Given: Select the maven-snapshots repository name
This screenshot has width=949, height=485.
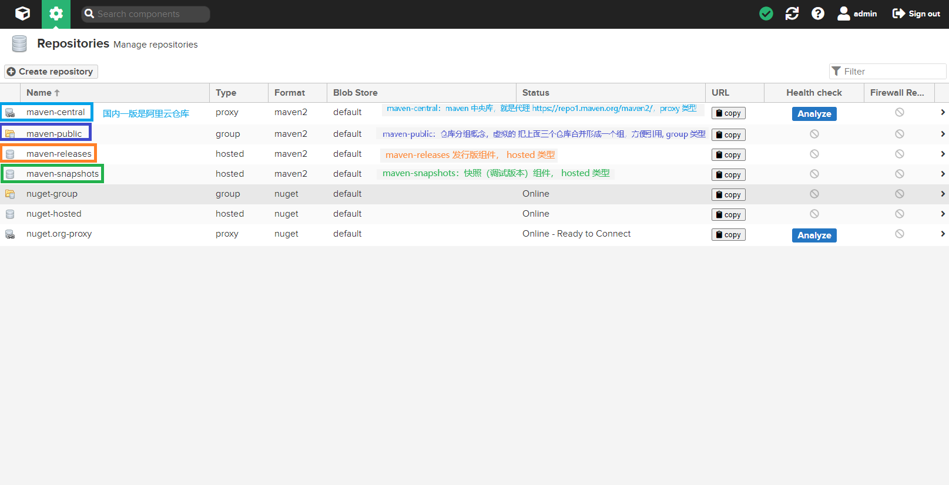Looking at the screenshot, I should click(x=62, y=174).
